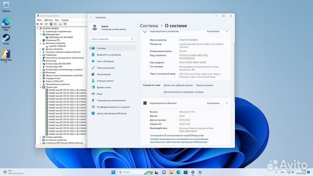Open Центр обновления Windows section
The width and height of the screenshot is (313, 176).
[x=113, y=113]
